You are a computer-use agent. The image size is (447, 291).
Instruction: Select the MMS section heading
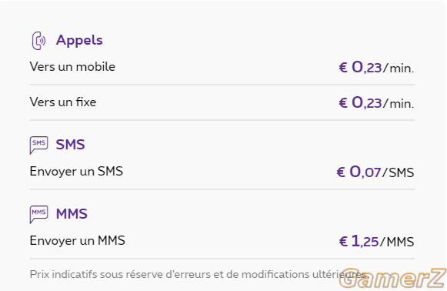tap(72, 214)
